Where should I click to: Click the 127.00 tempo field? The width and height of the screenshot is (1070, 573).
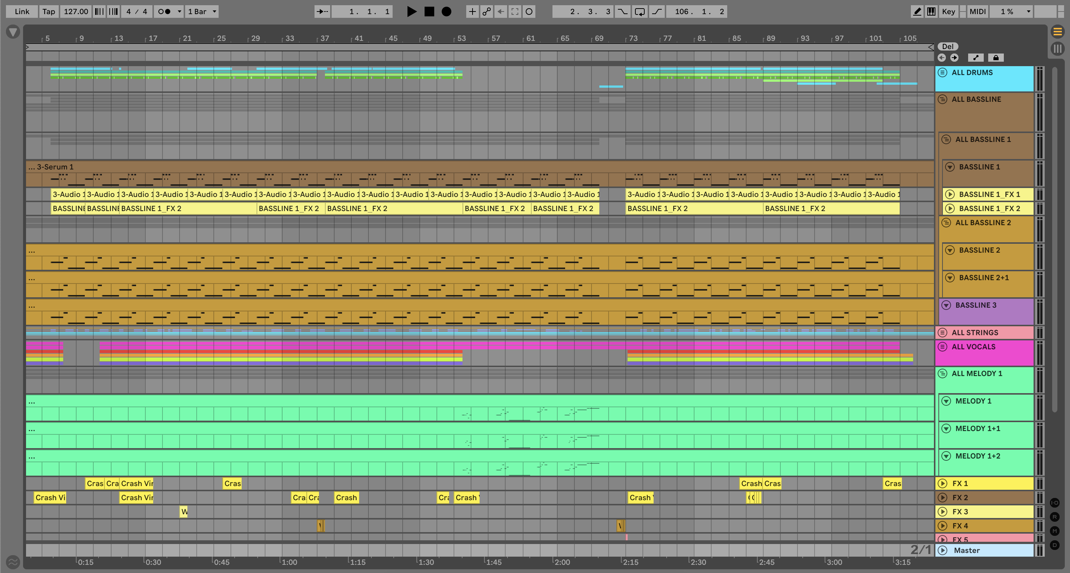click(x=76, y=12)
